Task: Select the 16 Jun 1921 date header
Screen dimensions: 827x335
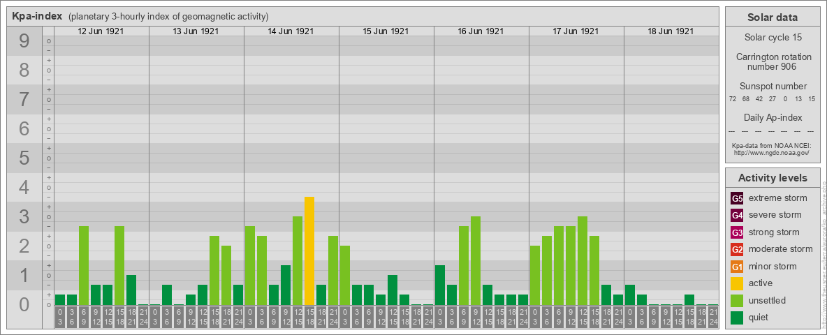Action: click(x=481, y=31)
